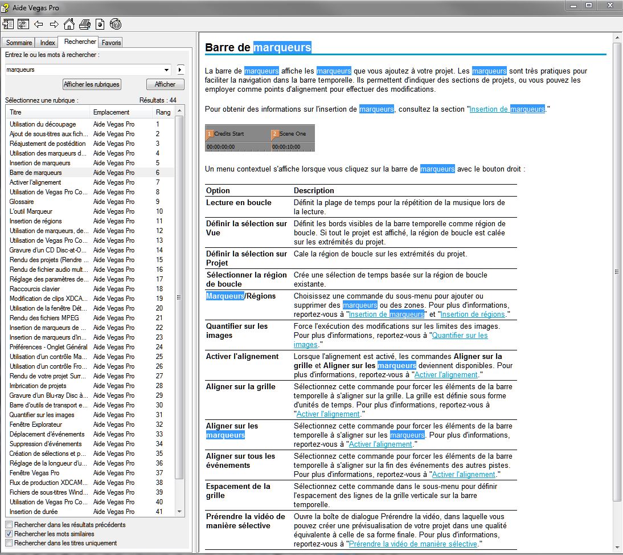Print the topic using the printer icon
The width and height of the screenshot is (623, 555).
tap(85, 24)
